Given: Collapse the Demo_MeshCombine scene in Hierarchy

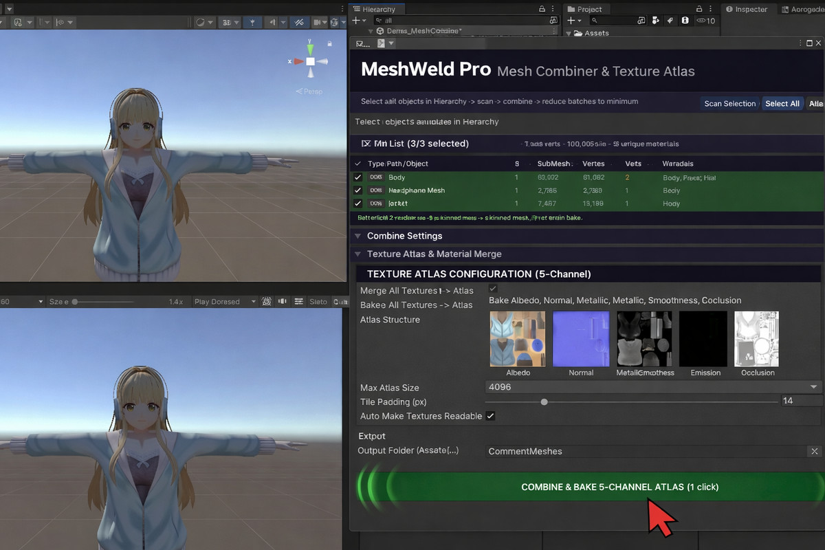Looking at the screenshot, I should click(371, 32).
